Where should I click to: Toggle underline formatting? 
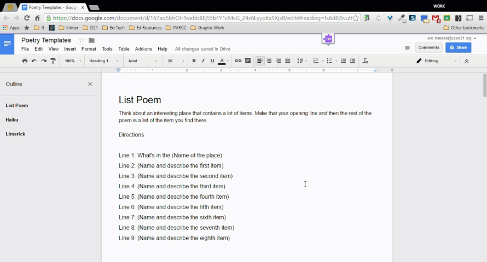coord(212,61)
